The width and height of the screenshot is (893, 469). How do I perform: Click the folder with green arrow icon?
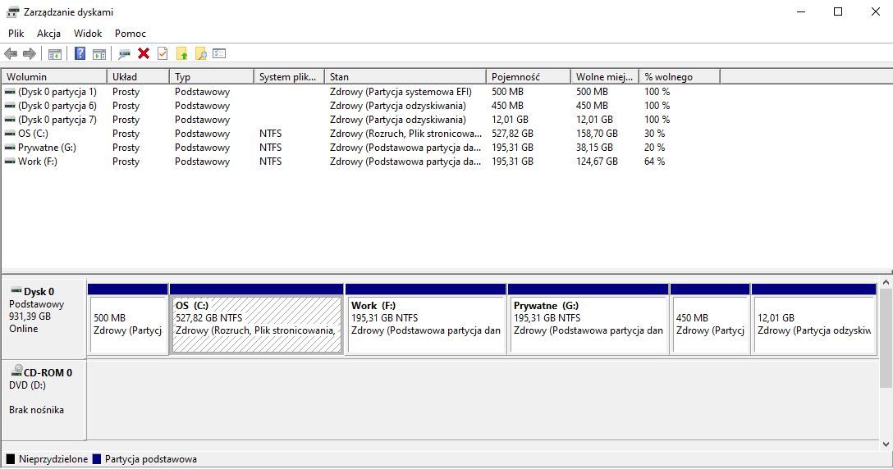181,53
